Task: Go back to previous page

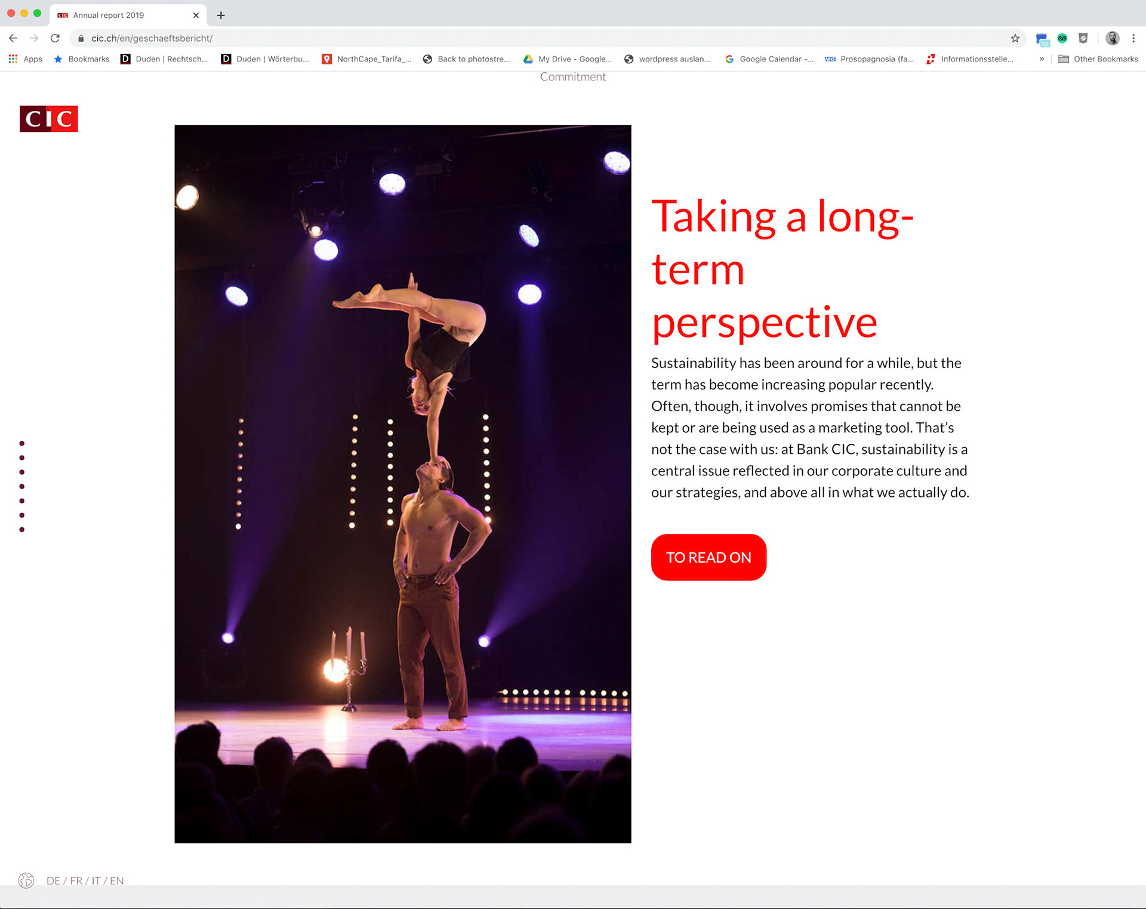Action: pyautogui.click(x=13, y=38)
